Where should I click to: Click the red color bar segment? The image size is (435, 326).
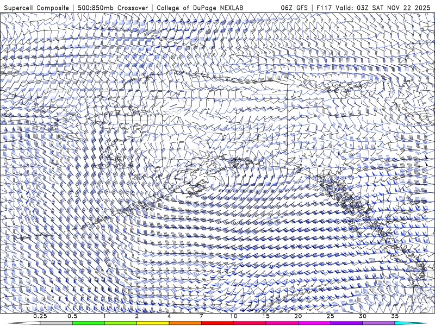click(217, 323)
